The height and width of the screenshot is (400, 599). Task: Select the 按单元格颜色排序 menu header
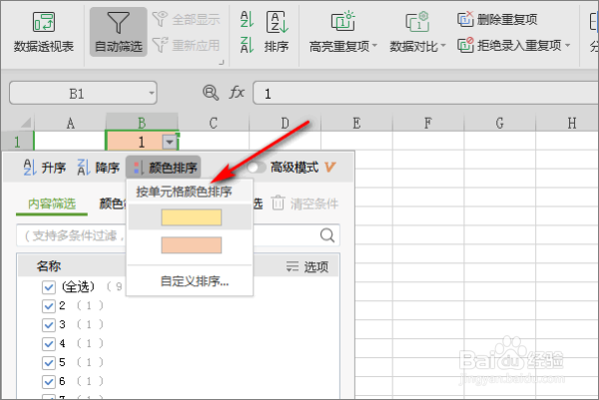[184, 192]
